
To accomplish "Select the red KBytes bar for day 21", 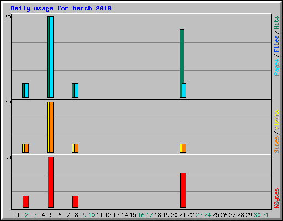I will point(183,191).
